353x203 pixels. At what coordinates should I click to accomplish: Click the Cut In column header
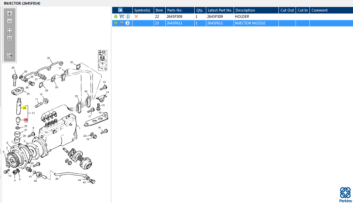point(303,10)
